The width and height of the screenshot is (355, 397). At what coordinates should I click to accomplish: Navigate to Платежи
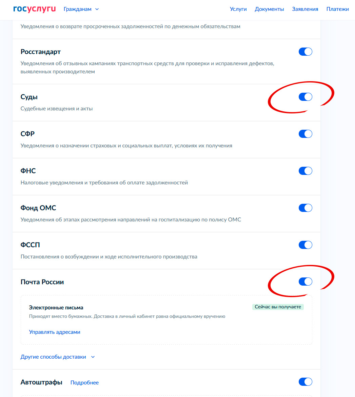pyautogui.click(x=337, y=9)
